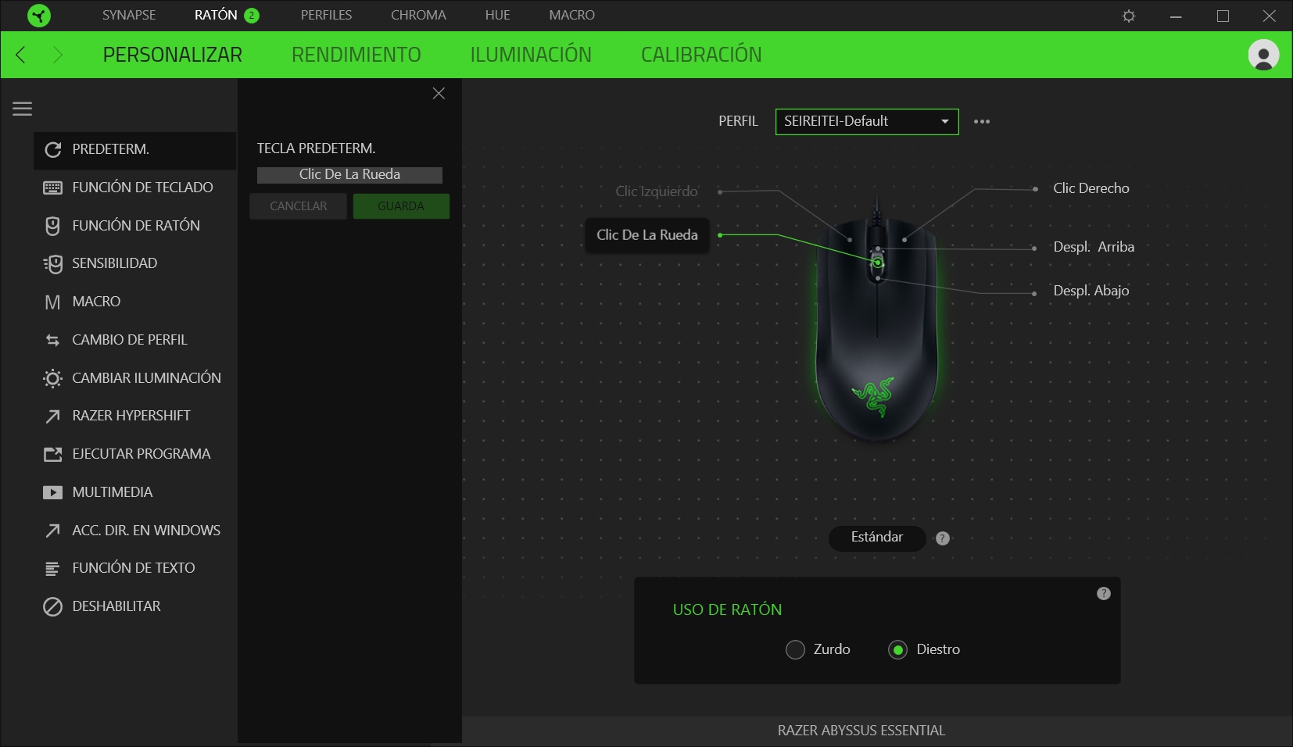
Task: Click the notification badge on Ratón
Action: (252, 16)
